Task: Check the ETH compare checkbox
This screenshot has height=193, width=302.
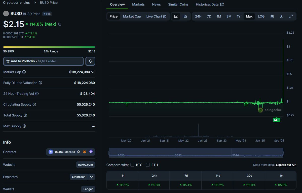Action: [148, 165]
